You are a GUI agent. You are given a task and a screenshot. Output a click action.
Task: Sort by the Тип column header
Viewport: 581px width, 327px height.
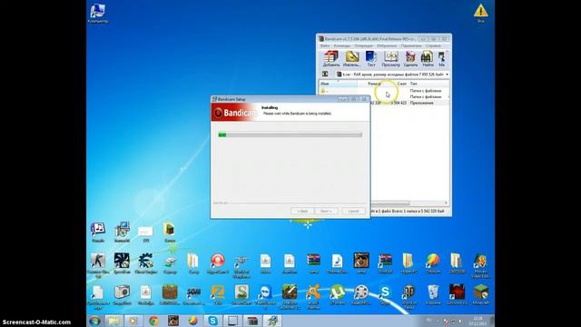[428, 84]
